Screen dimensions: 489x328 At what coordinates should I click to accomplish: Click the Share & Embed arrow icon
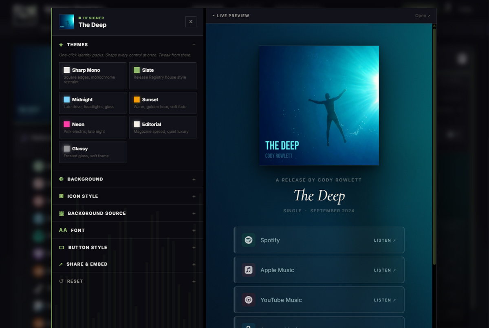(x=61, y=264)
